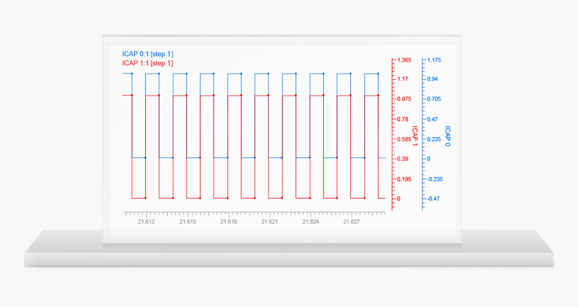Viewport: 578px width, 307px height.
Task: Pick the 21.627 tick on the time axis
Action: 352,222
